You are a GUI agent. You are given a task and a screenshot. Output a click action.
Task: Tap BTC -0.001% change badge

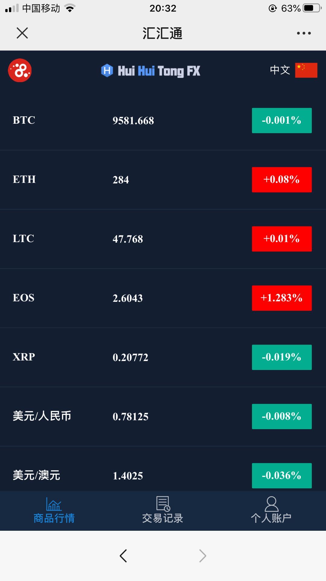point(282,120)
